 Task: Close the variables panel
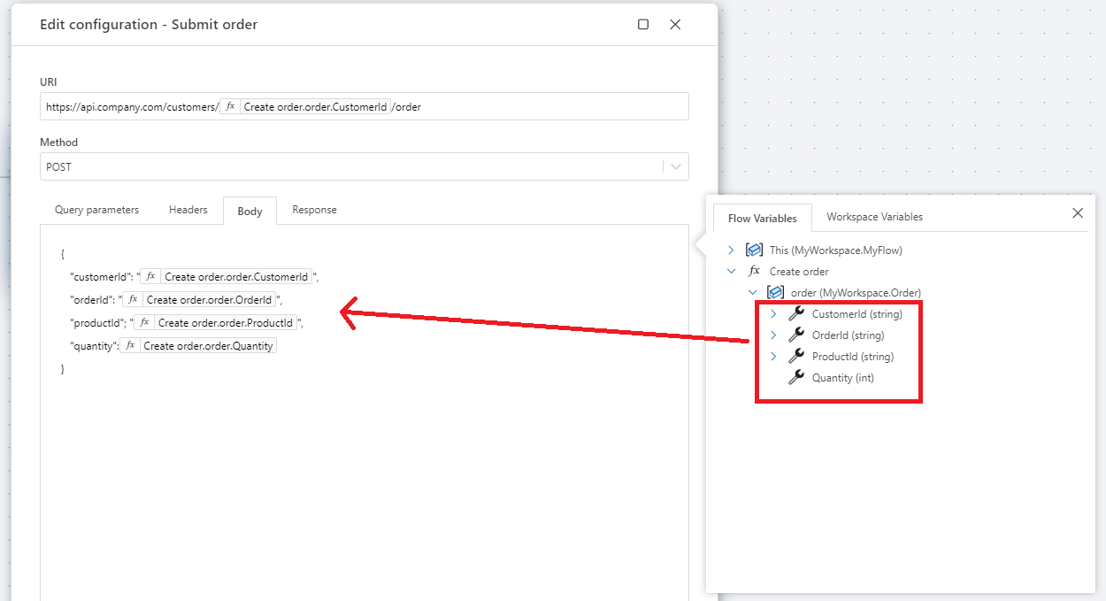click(x=1077, y=213)
